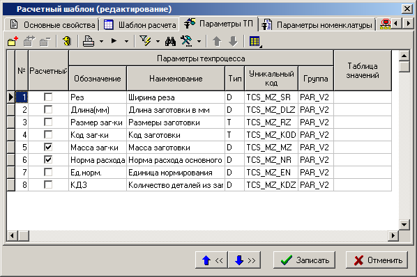
Task: Click the Группа column header
Action: pyautogui.click(x=316, y=79)
